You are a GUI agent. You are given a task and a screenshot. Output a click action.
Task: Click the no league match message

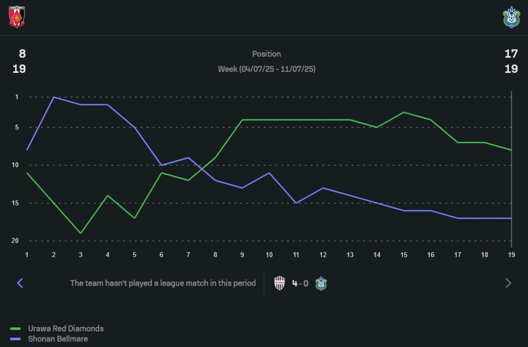coord(163,283)
